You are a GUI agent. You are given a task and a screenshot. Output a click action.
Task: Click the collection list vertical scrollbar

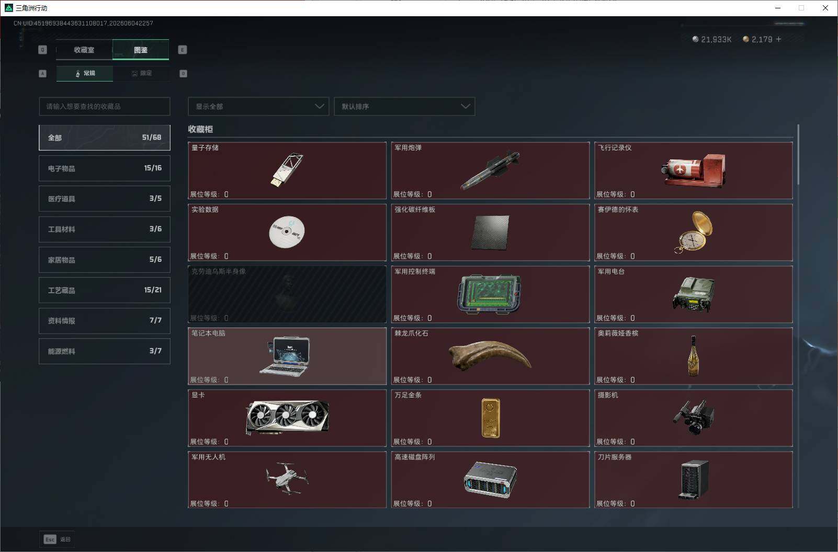point(798,155)
